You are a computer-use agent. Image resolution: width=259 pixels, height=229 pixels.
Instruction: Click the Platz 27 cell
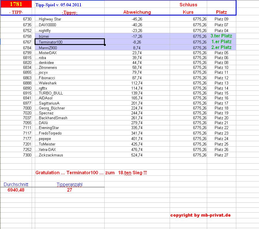click(221, 155)
